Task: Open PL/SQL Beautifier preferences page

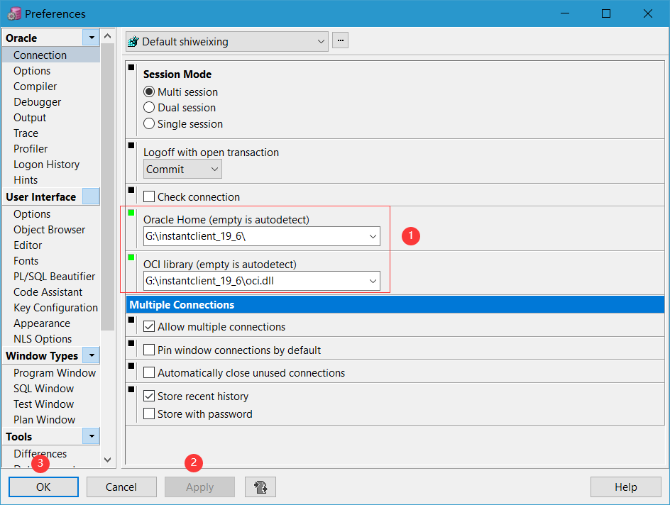Action: (54, 277)
